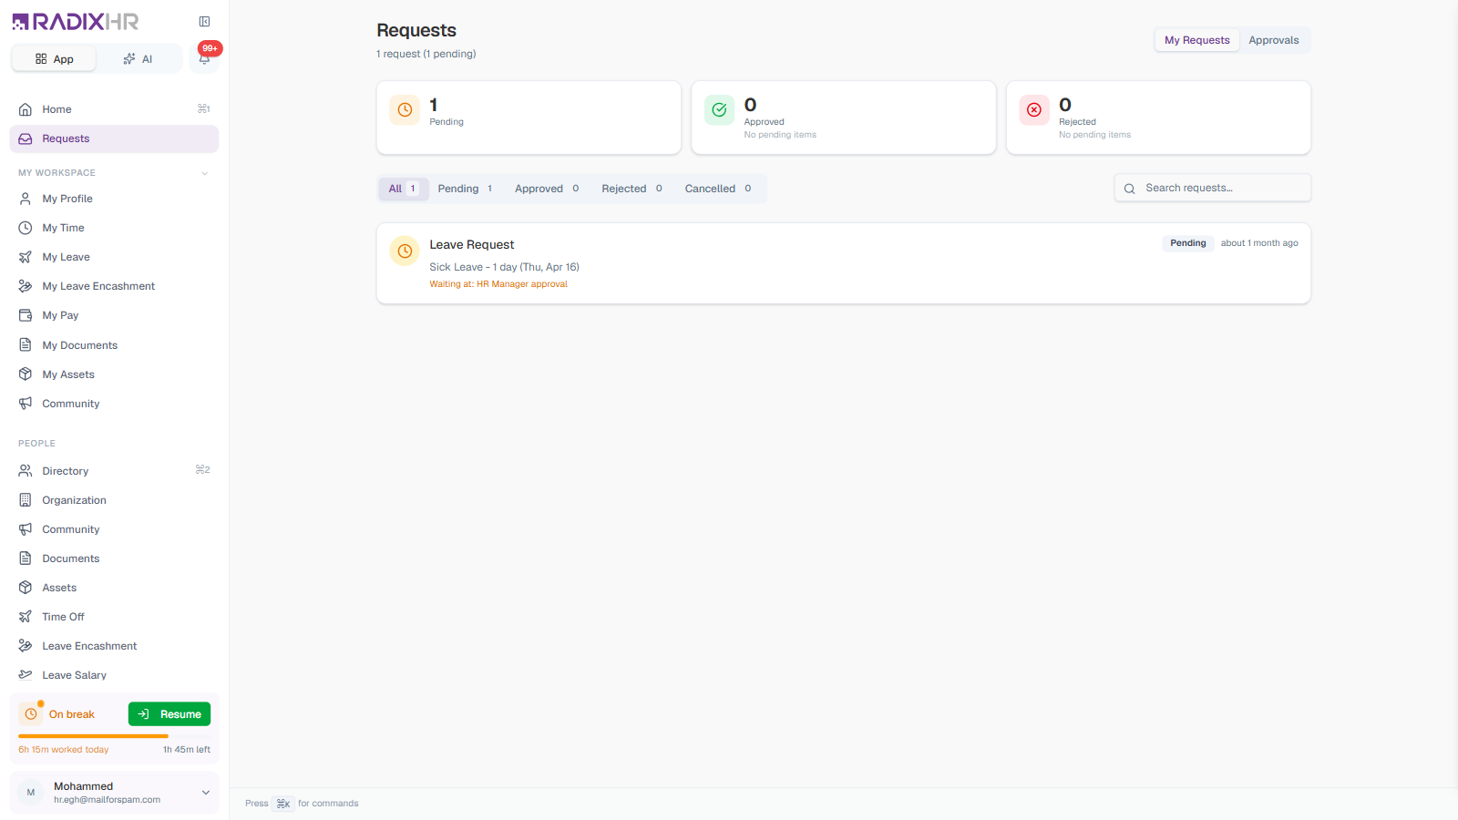Click 'Sick Leave - 1 day (Thu, Apr 16)' text
This screenshot has width=1458, height=820.
click(x=505, y=267)
